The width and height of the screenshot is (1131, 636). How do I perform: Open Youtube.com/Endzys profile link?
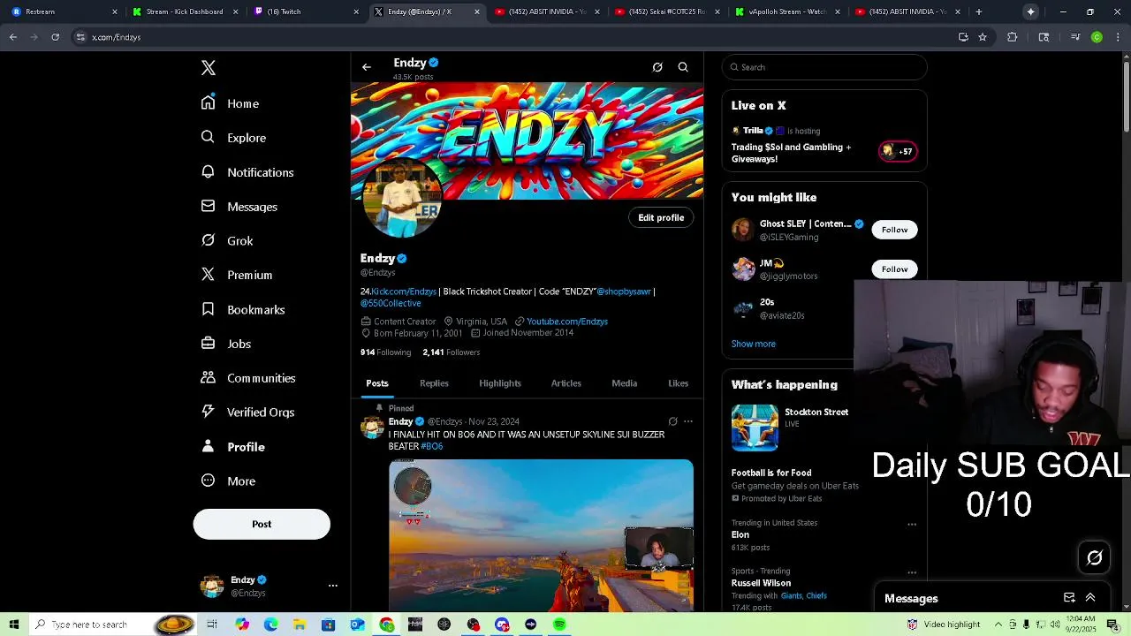coord(567,322)
